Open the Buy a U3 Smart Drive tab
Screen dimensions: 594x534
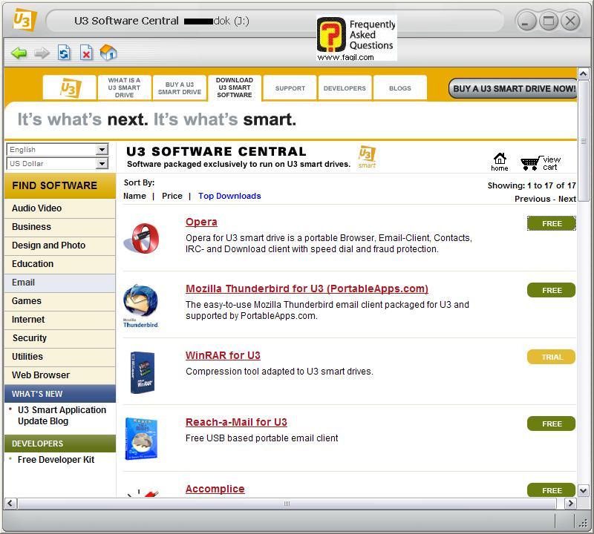(180, 88)
